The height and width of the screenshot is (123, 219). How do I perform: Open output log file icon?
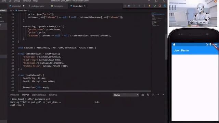pyautogui.click(x=153, y=95)
